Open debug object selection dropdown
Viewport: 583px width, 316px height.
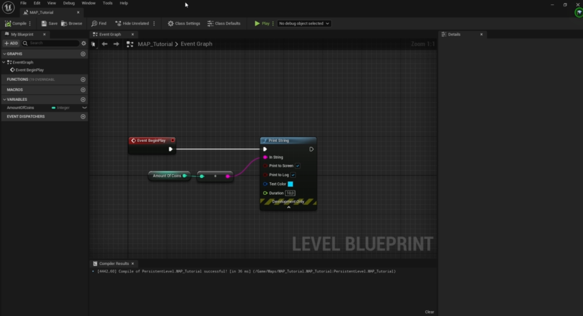pos(304,24)
